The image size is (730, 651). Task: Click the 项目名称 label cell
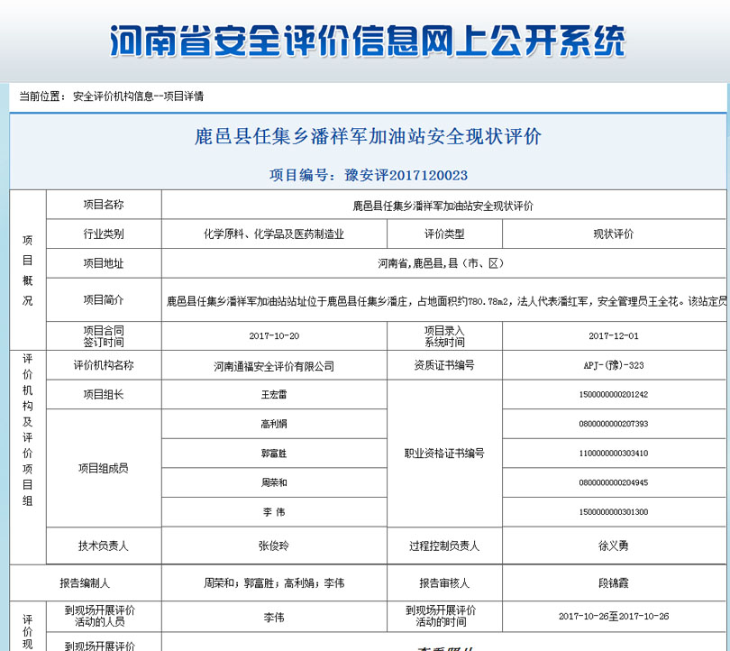coord(104,205)
